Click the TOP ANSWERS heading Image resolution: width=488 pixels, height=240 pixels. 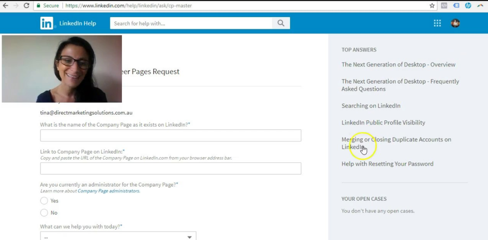(x=359, y=49)
